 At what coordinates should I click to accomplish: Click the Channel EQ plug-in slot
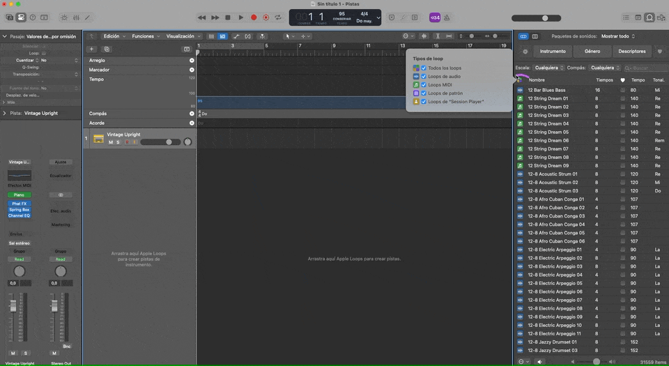click(20, 215)
